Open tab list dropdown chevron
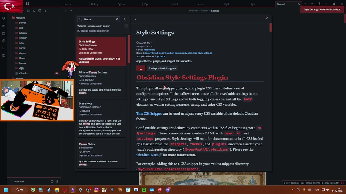 312,4
